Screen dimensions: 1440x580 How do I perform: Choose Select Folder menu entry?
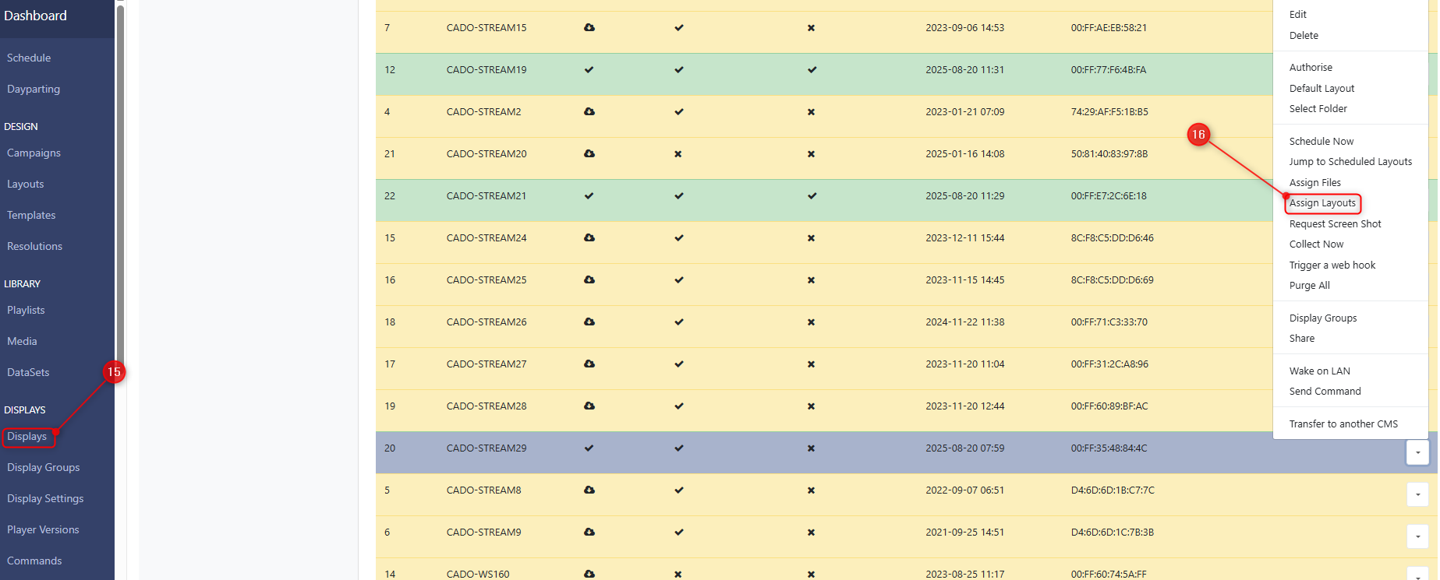pos(1318,109)
